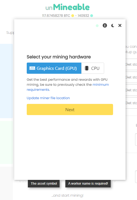
Task: Click the unMineable logo
Action: (68, 7)
